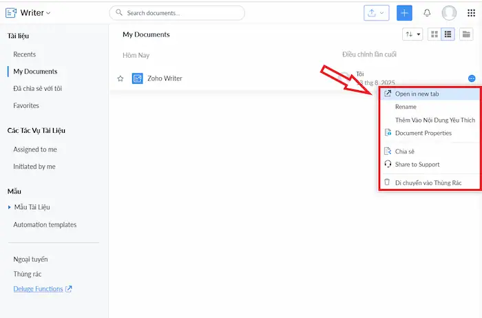Open the folder view icon
Image resolution: width=482 pixels, height=318 pixels.
coord(467,34)
